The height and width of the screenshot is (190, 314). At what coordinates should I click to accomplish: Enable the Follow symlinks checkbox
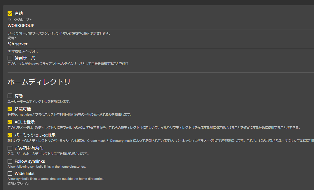click(10, 161)
